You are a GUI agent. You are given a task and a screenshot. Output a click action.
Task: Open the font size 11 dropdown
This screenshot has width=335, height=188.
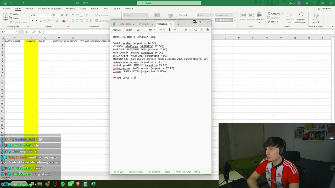click(x=59, y=15)
